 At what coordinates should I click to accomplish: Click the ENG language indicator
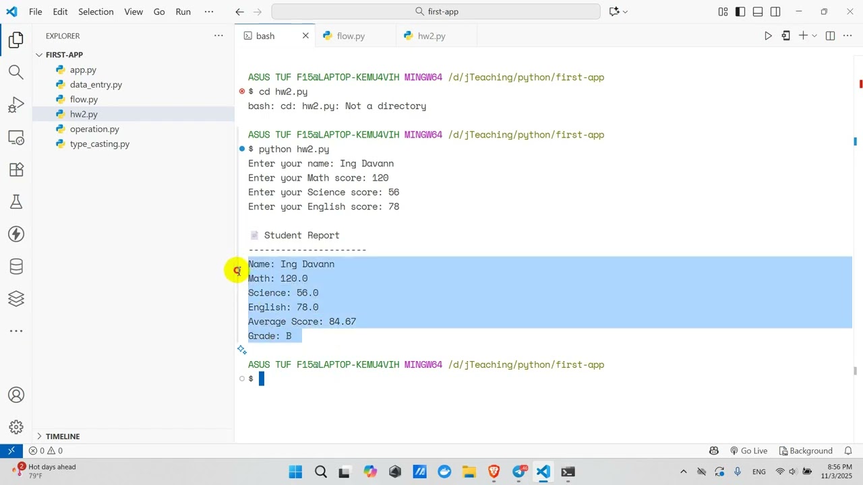tap(758, 472)
